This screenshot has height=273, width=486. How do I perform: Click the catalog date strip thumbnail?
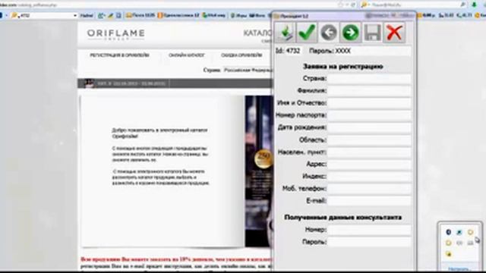coord(90,83)
